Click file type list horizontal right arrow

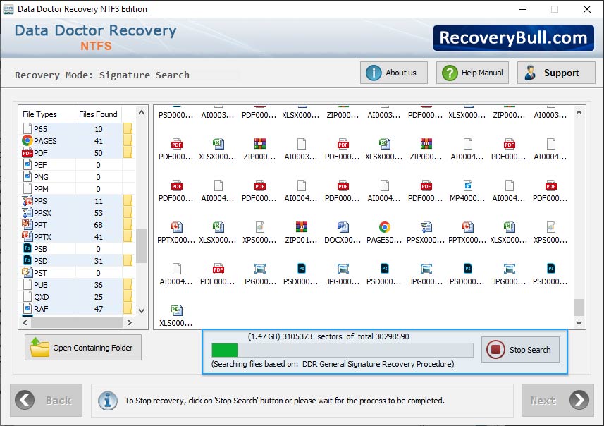[x=130, y=323]
